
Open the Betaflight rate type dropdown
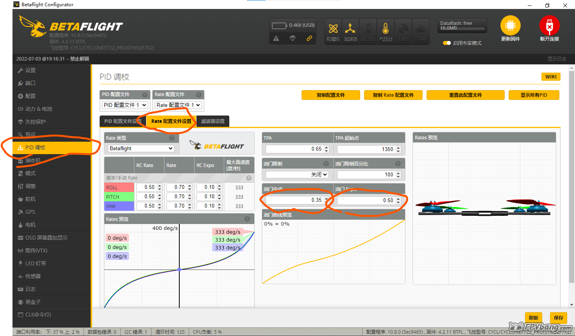click(141, 148)
